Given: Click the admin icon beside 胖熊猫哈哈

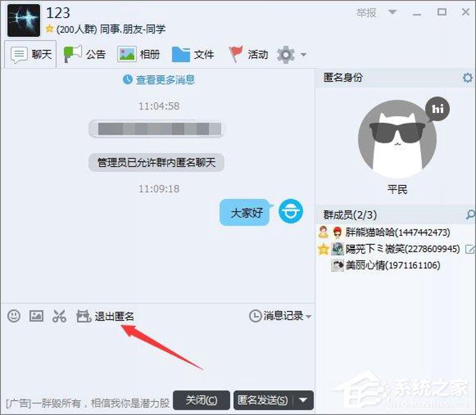Looking at the screenshot, I should [323, 232].
